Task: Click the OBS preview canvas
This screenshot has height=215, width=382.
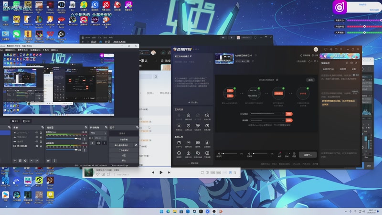Action: (x=58, y=85)
